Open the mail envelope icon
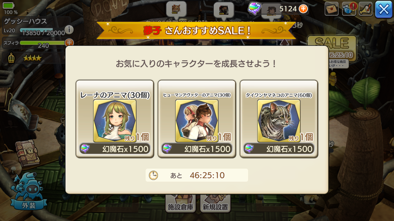The height and width of the screenshot is (221, 394). tap(331, 9)
